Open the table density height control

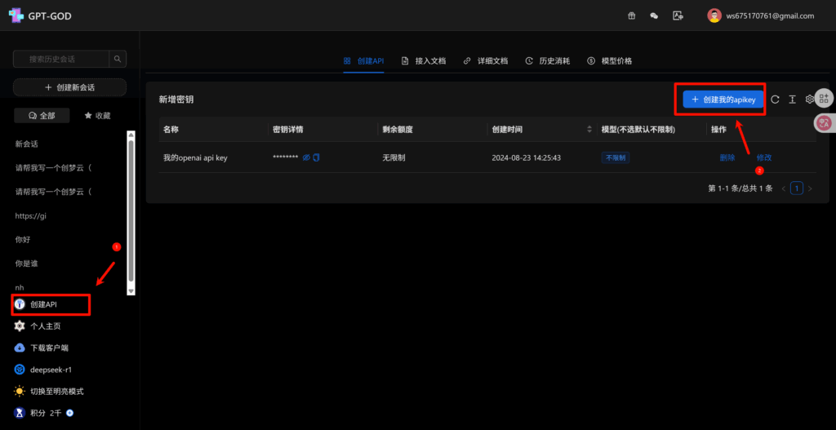click(x=792, y=100)
